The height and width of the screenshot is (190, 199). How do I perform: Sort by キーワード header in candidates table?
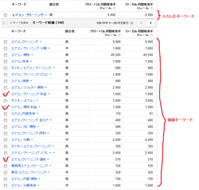coord(18,31)
